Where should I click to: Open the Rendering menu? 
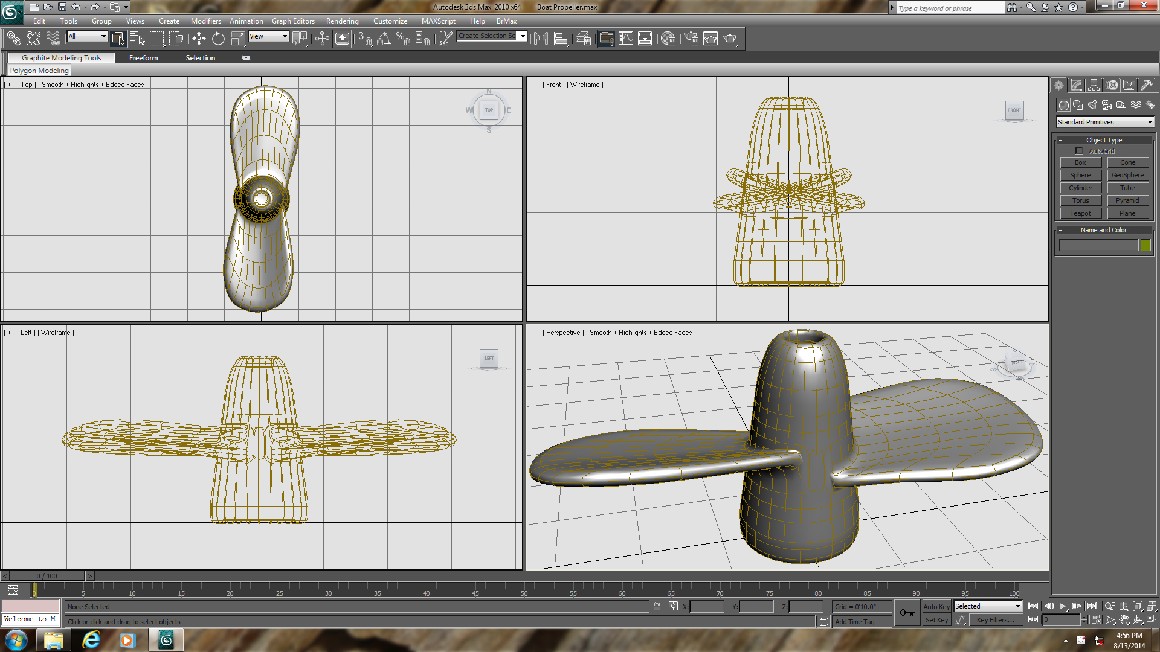[x=342, y=21]
